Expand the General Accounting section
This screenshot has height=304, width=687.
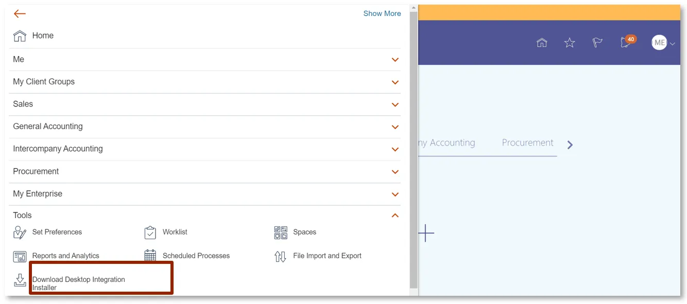pos(395,127)
